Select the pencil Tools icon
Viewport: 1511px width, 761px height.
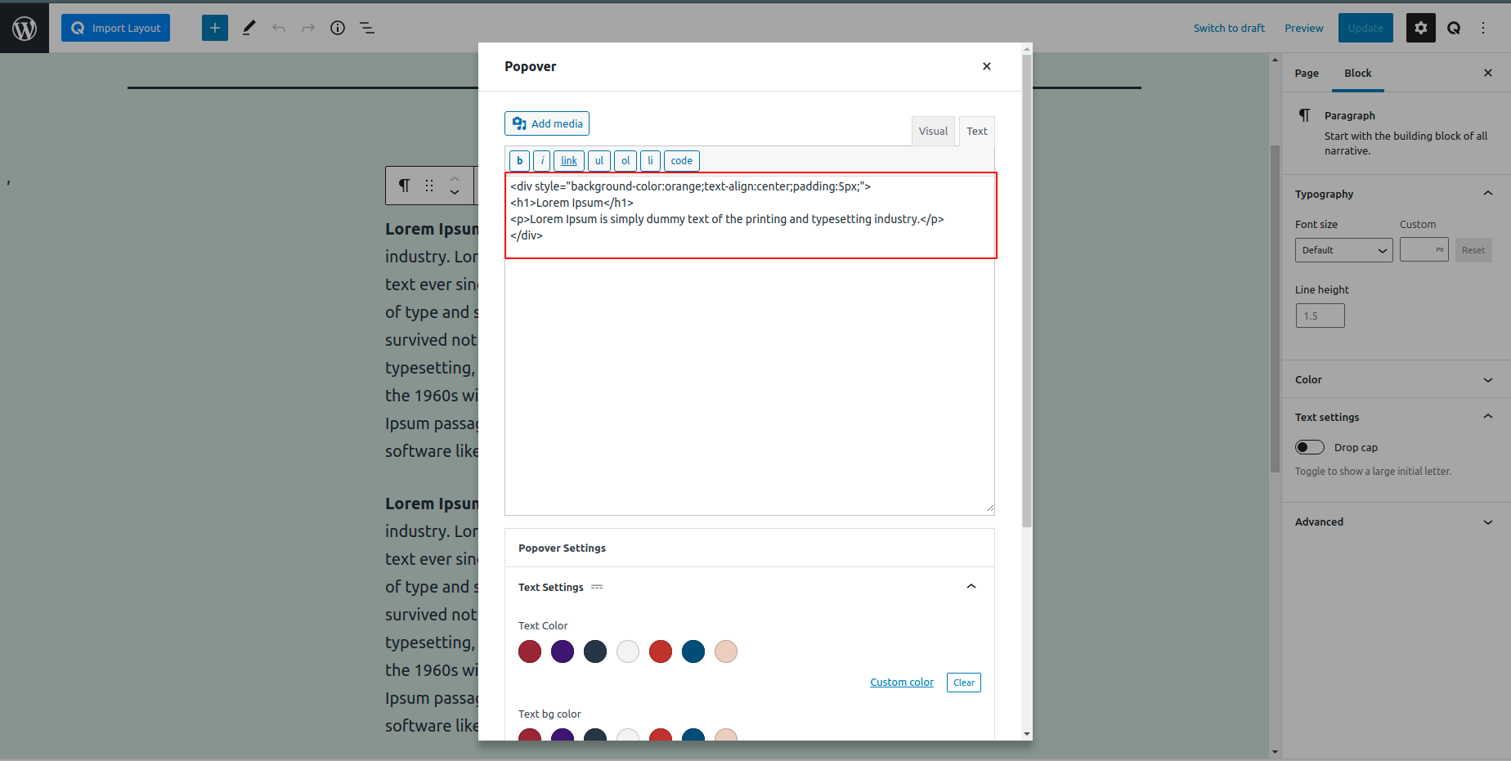click(249, 28)
